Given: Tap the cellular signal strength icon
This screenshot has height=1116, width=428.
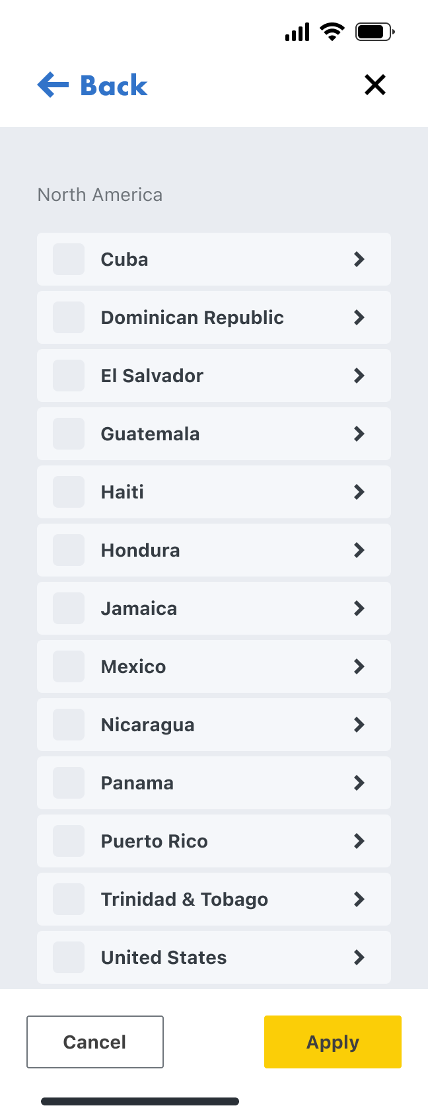Looking at the screenshot, I should pos(297,32).
